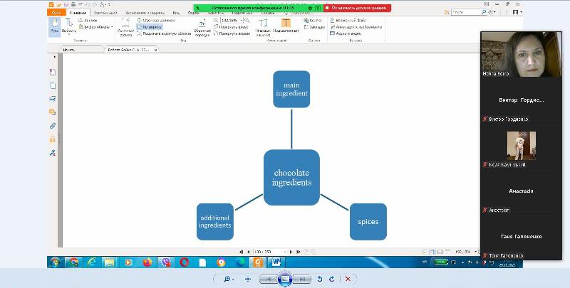This screenshot has width=570, height=288.
Task: Switch to the Start (Начать) document tab
Action: [81, 50]
